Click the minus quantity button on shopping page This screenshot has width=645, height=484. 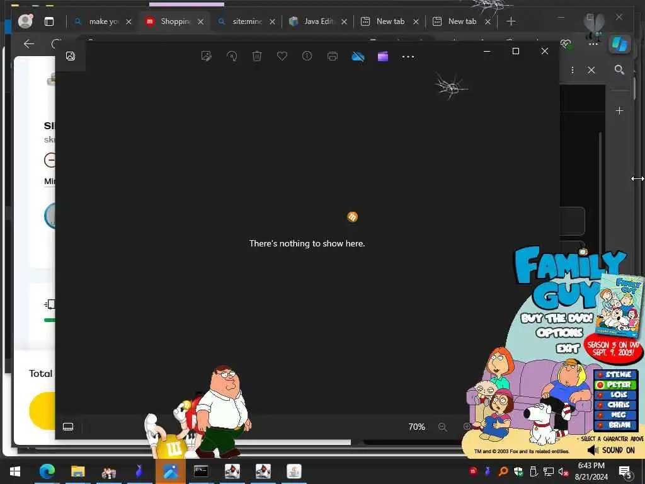pyautogui.click(x=50, y=160)
